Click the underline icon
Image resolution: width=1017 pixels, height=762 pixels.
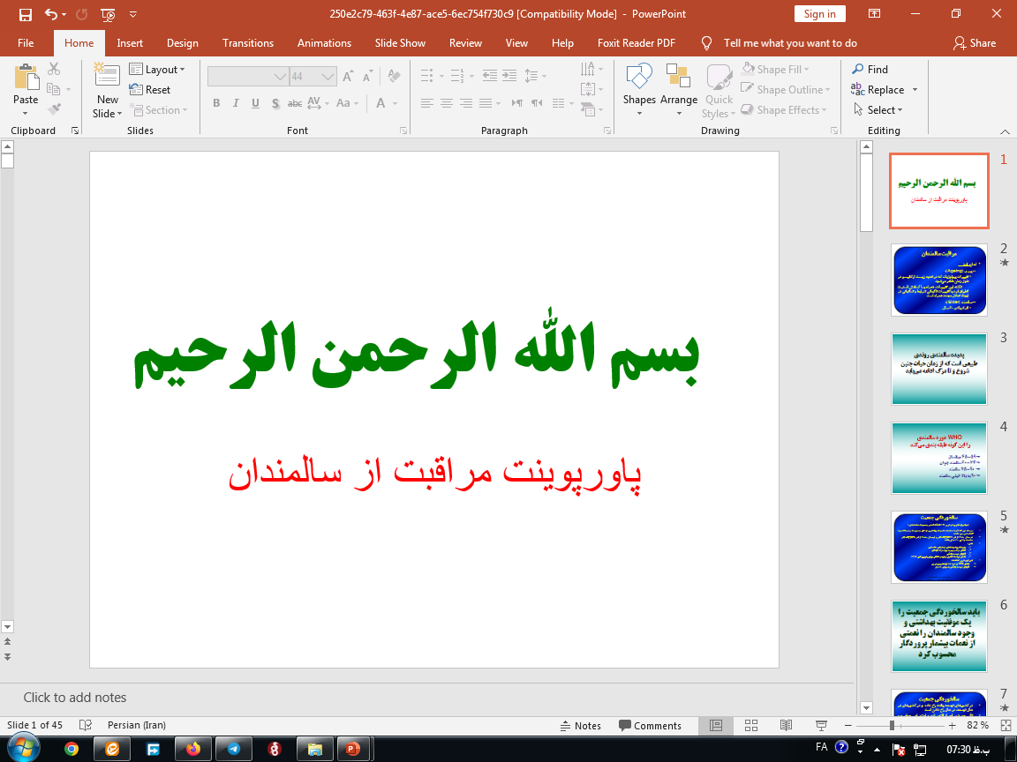click(254, 103)
